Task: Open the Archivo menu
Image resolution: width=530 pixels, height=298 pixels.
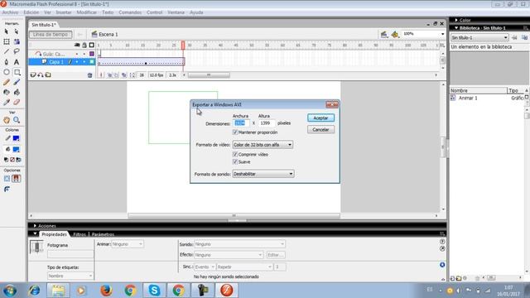Action: pos(10,12)
